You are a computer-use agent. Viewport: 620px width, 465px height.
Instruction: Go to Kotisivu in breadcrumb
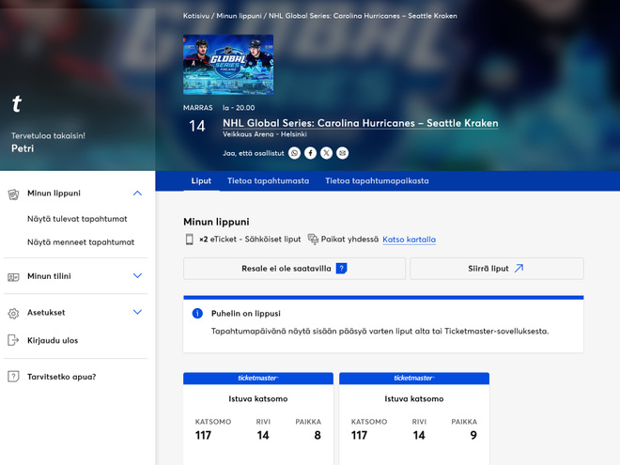coord(195,16)
